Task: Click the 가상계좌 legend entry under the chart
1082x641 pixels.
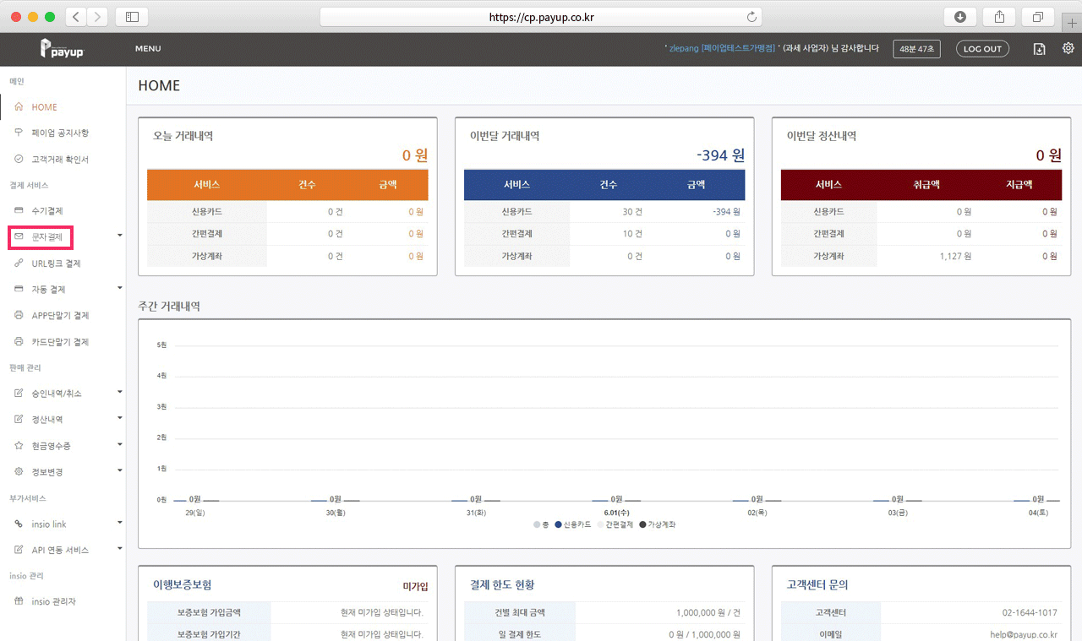Action: (657, 524)
